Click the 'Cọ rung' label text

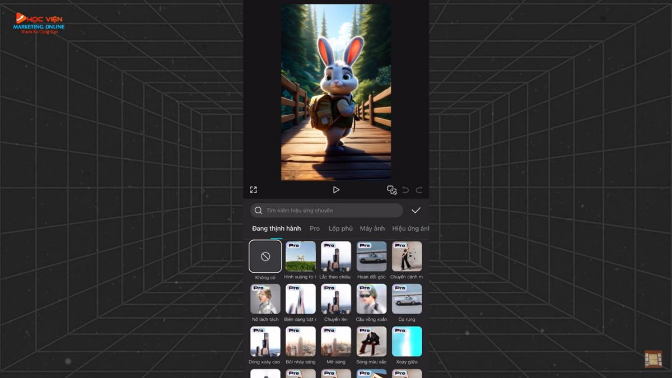407,320
